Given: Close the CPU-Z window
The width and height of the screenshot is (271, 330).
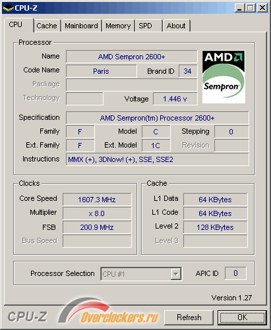Looking at the screenshot, I should click(x=262, y=8).
